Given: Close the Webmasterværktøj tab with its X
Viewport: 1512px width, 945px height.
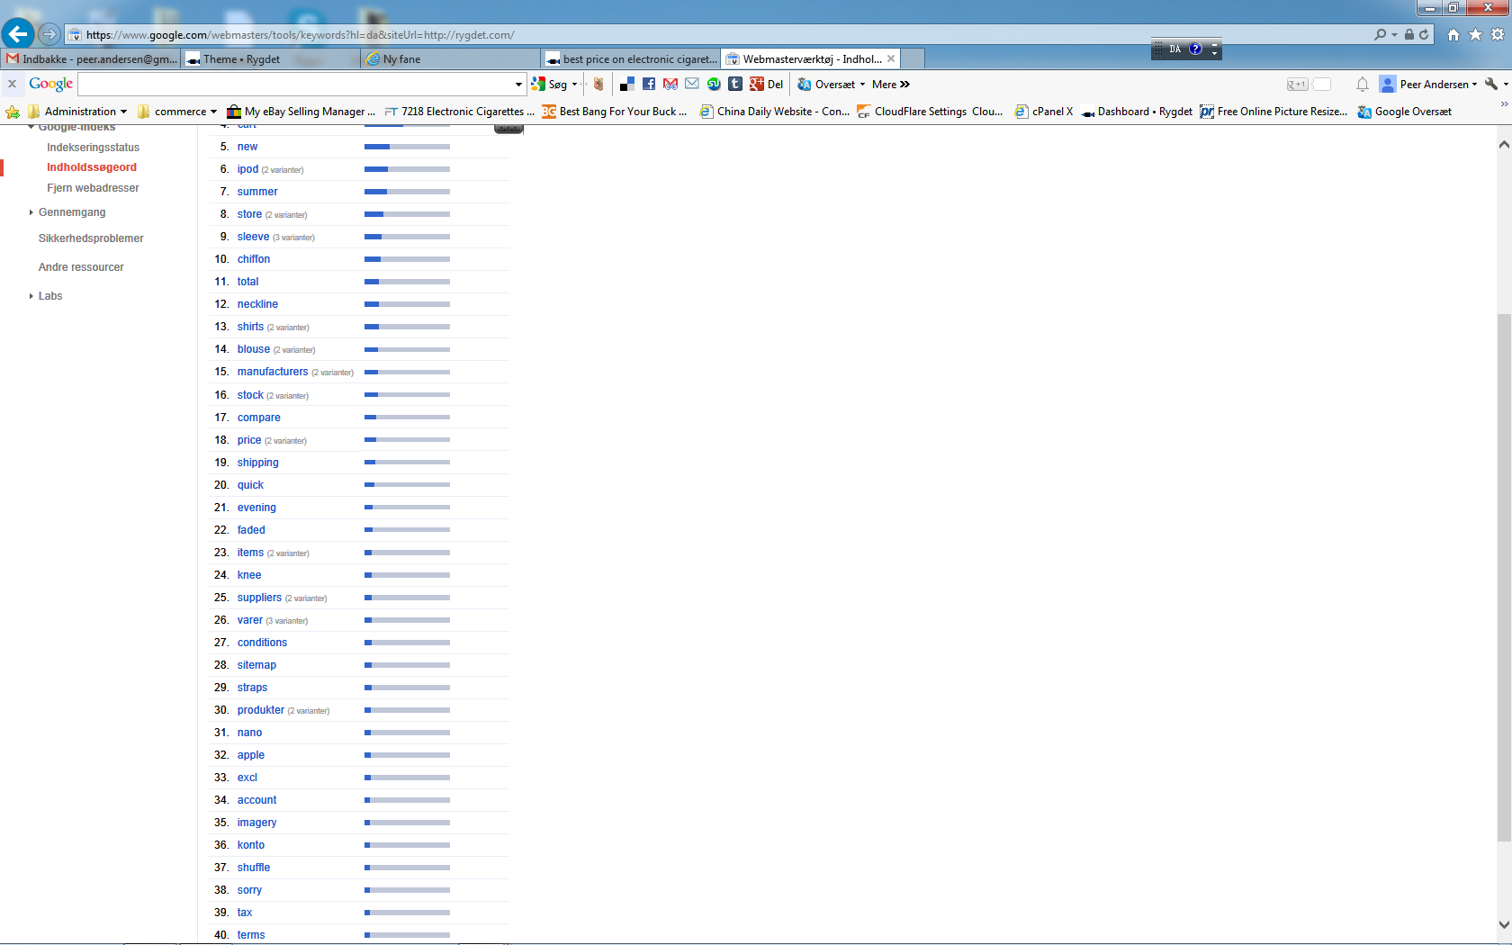Looking at the screenshot, I should [891, 58].
